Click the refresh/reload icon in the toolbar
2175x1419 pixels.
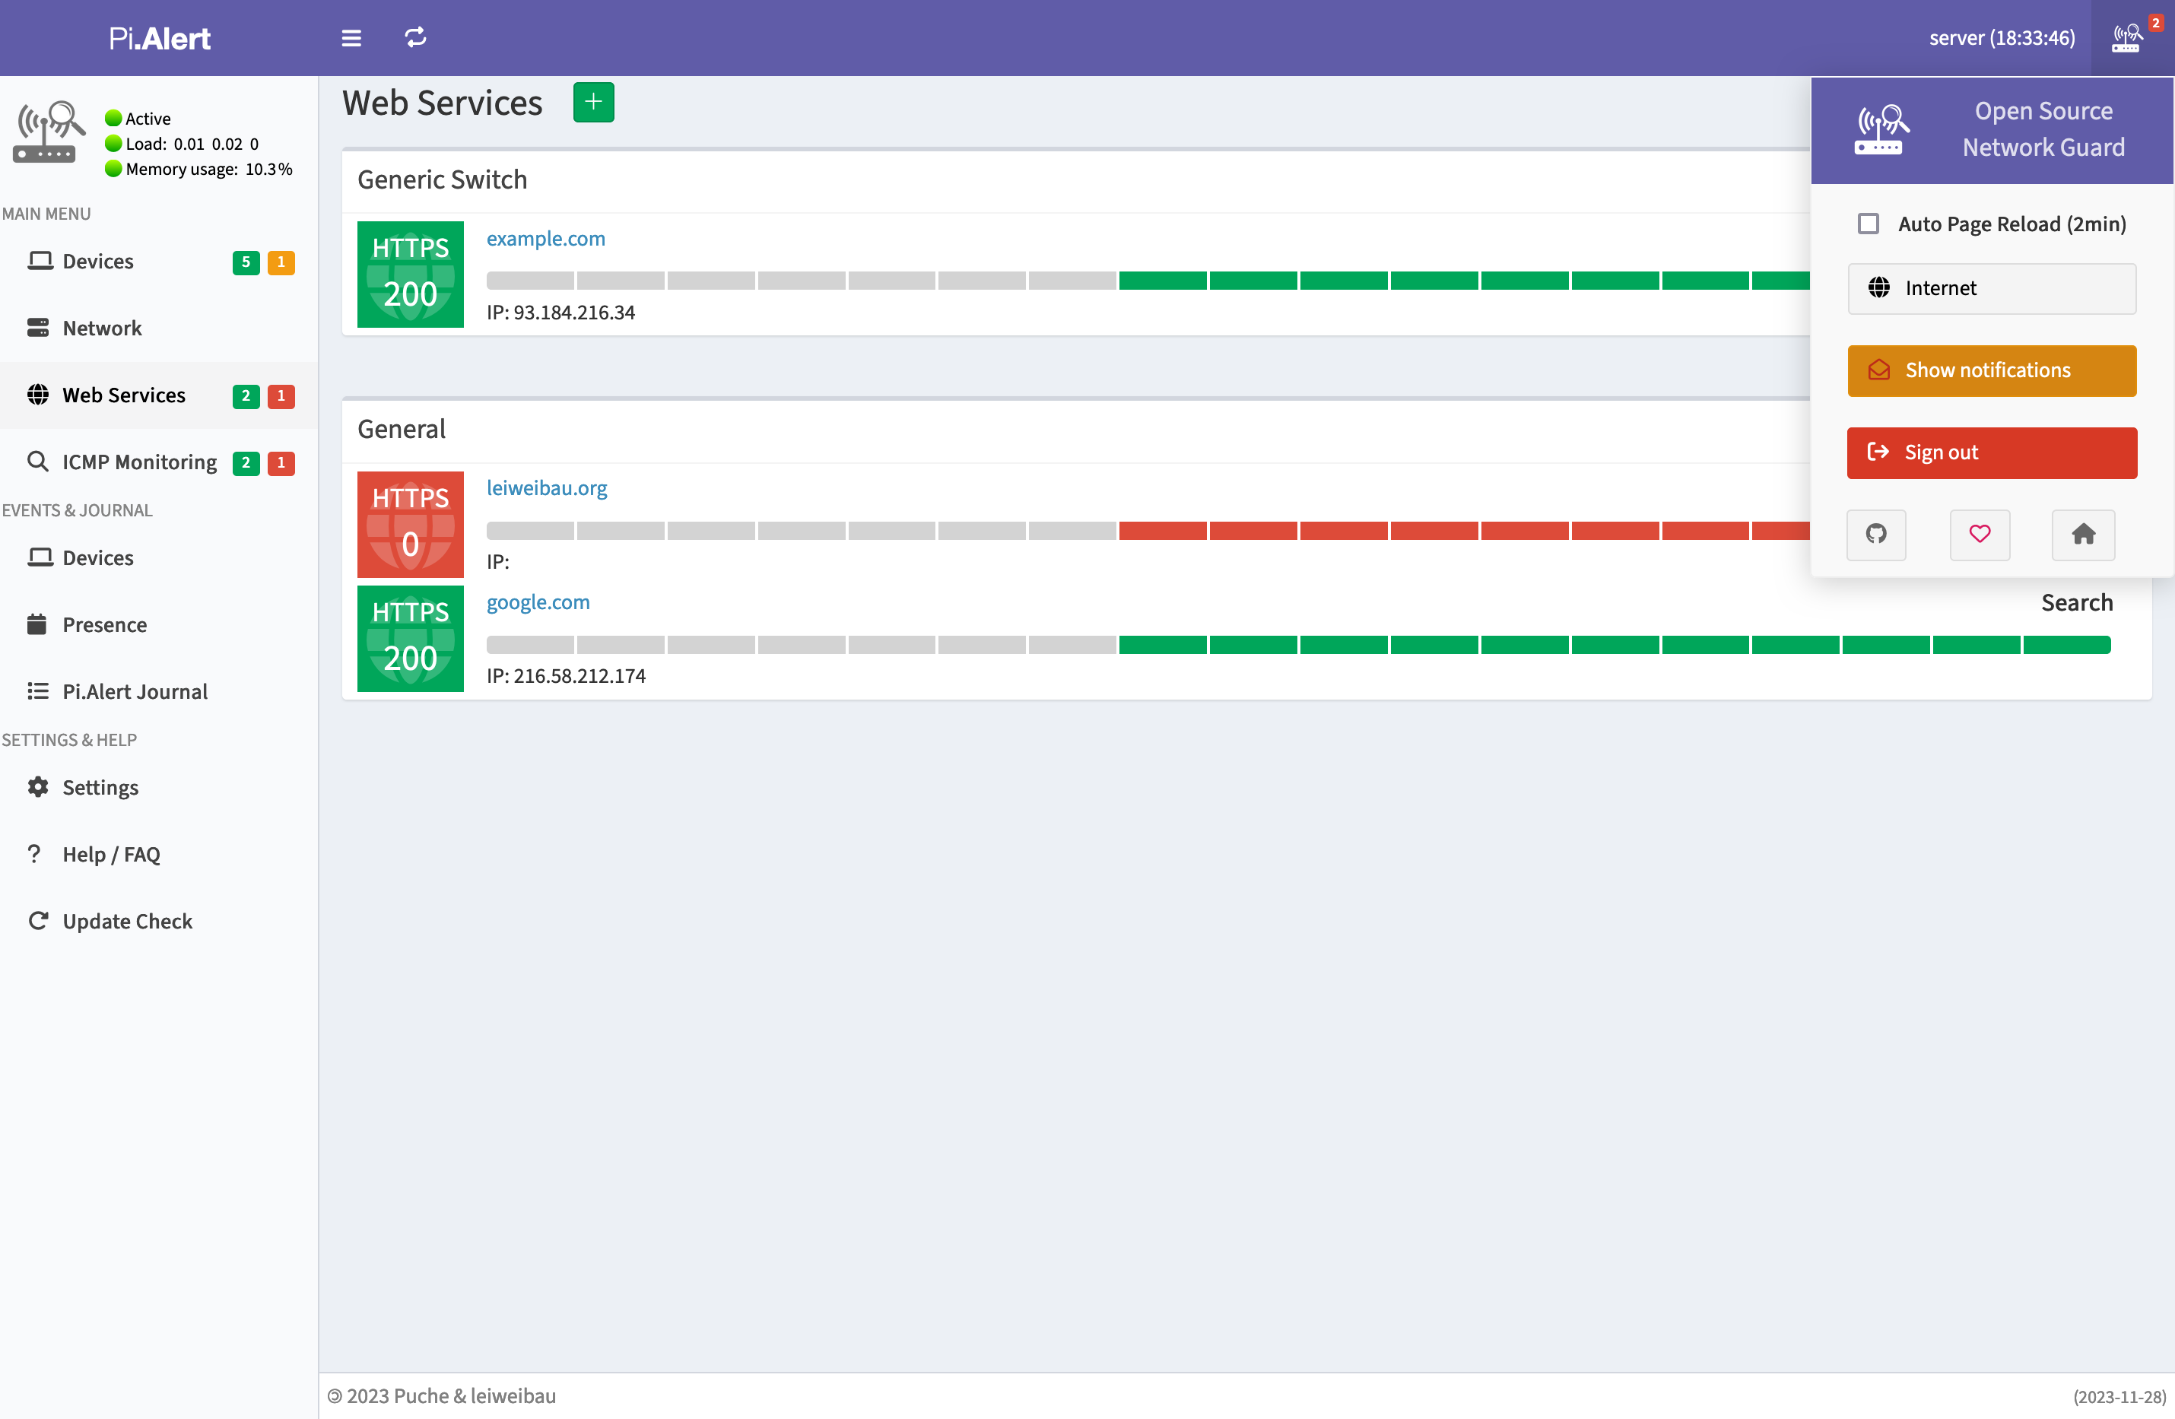(x=415, y=38)
